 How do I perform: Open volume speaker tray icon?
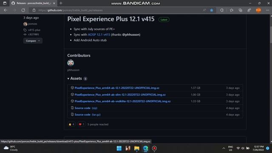tap(243, 148)
